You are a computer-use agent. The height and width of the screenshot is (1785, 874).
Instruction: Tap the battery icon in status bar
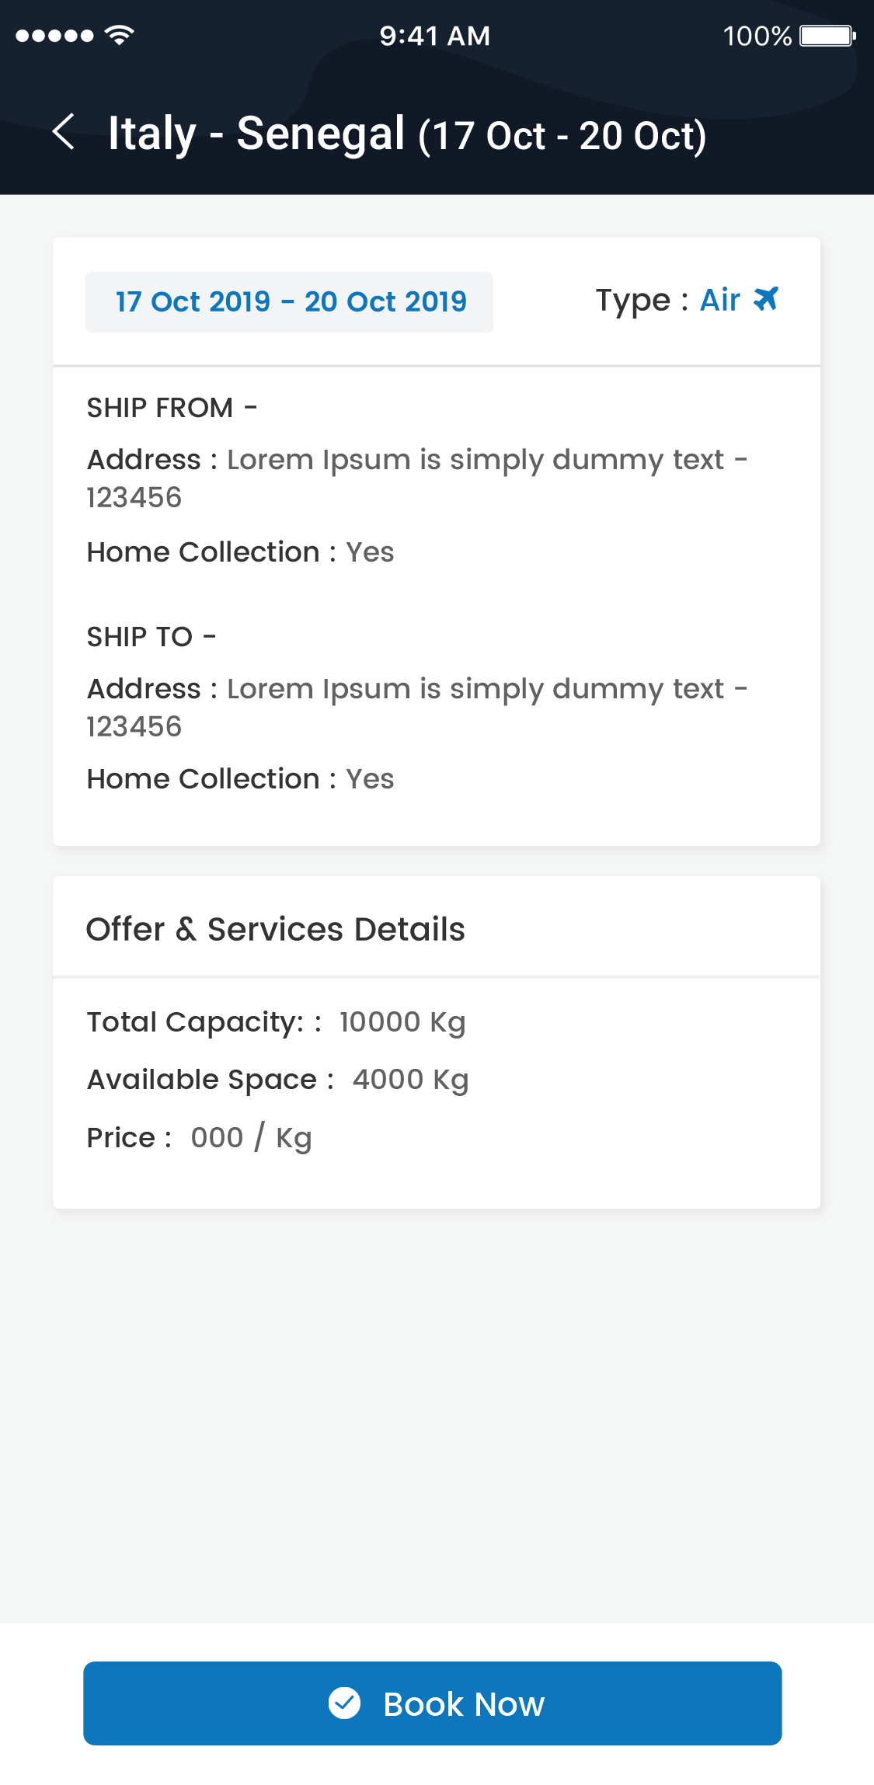(x=827, y=36)
